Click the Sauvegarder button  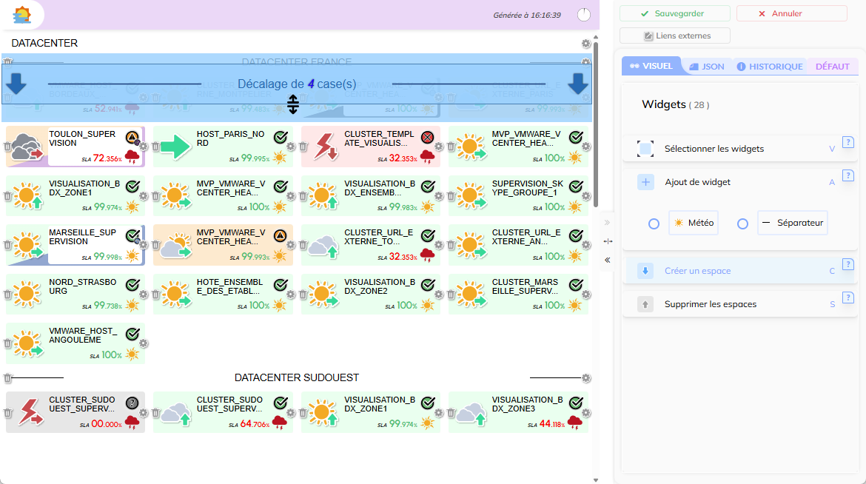pos(674,13)
